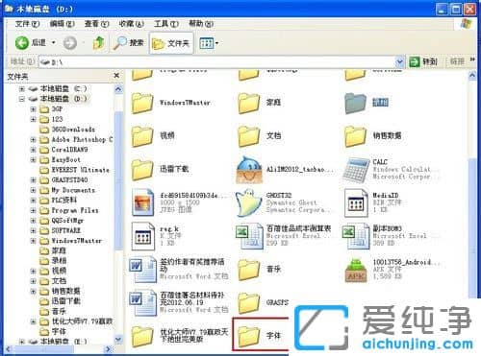Expand the address bar dropdown list
The width and height of the screenshot is (481, 356).
click(399, 61)
